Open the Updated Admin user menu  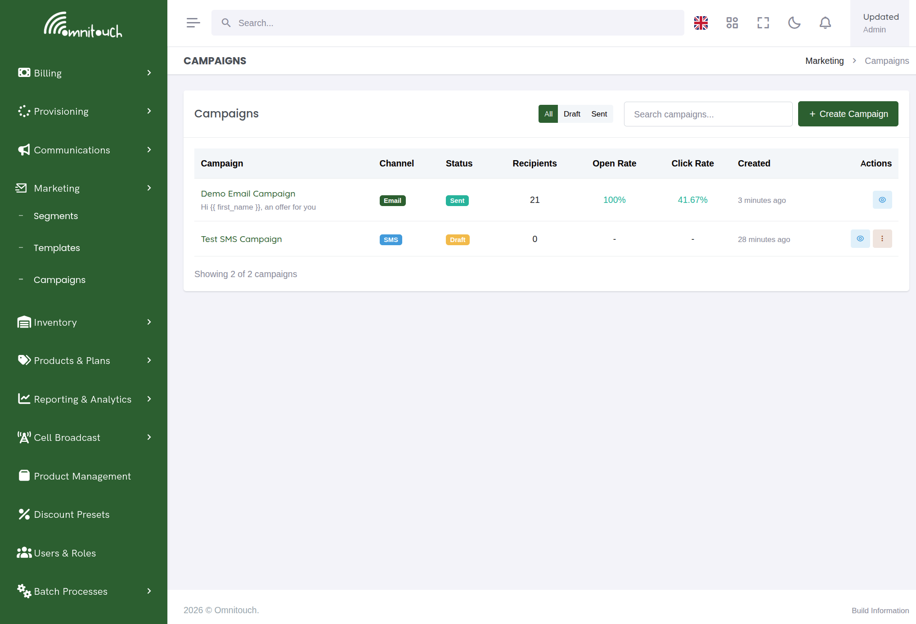pos(880,23)
